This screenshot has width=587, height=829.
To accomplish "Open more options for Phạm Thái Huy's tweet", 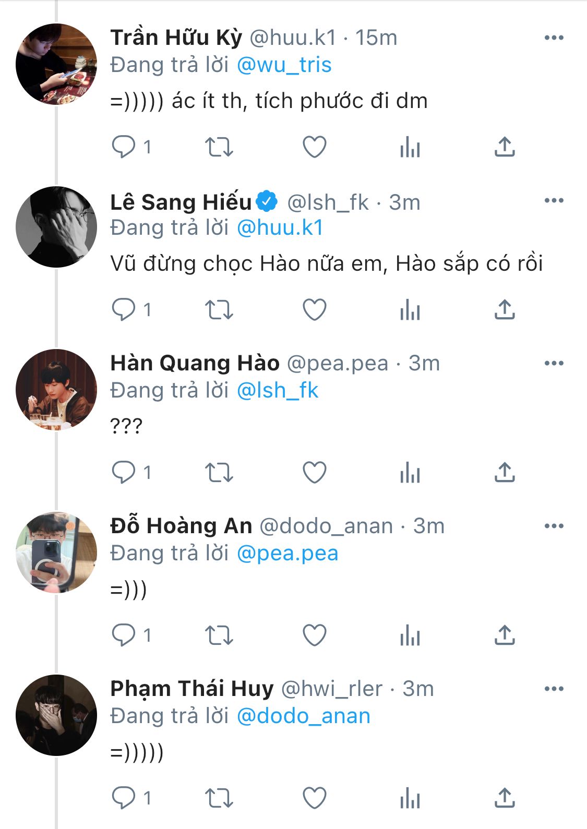I will coord(554,689).
